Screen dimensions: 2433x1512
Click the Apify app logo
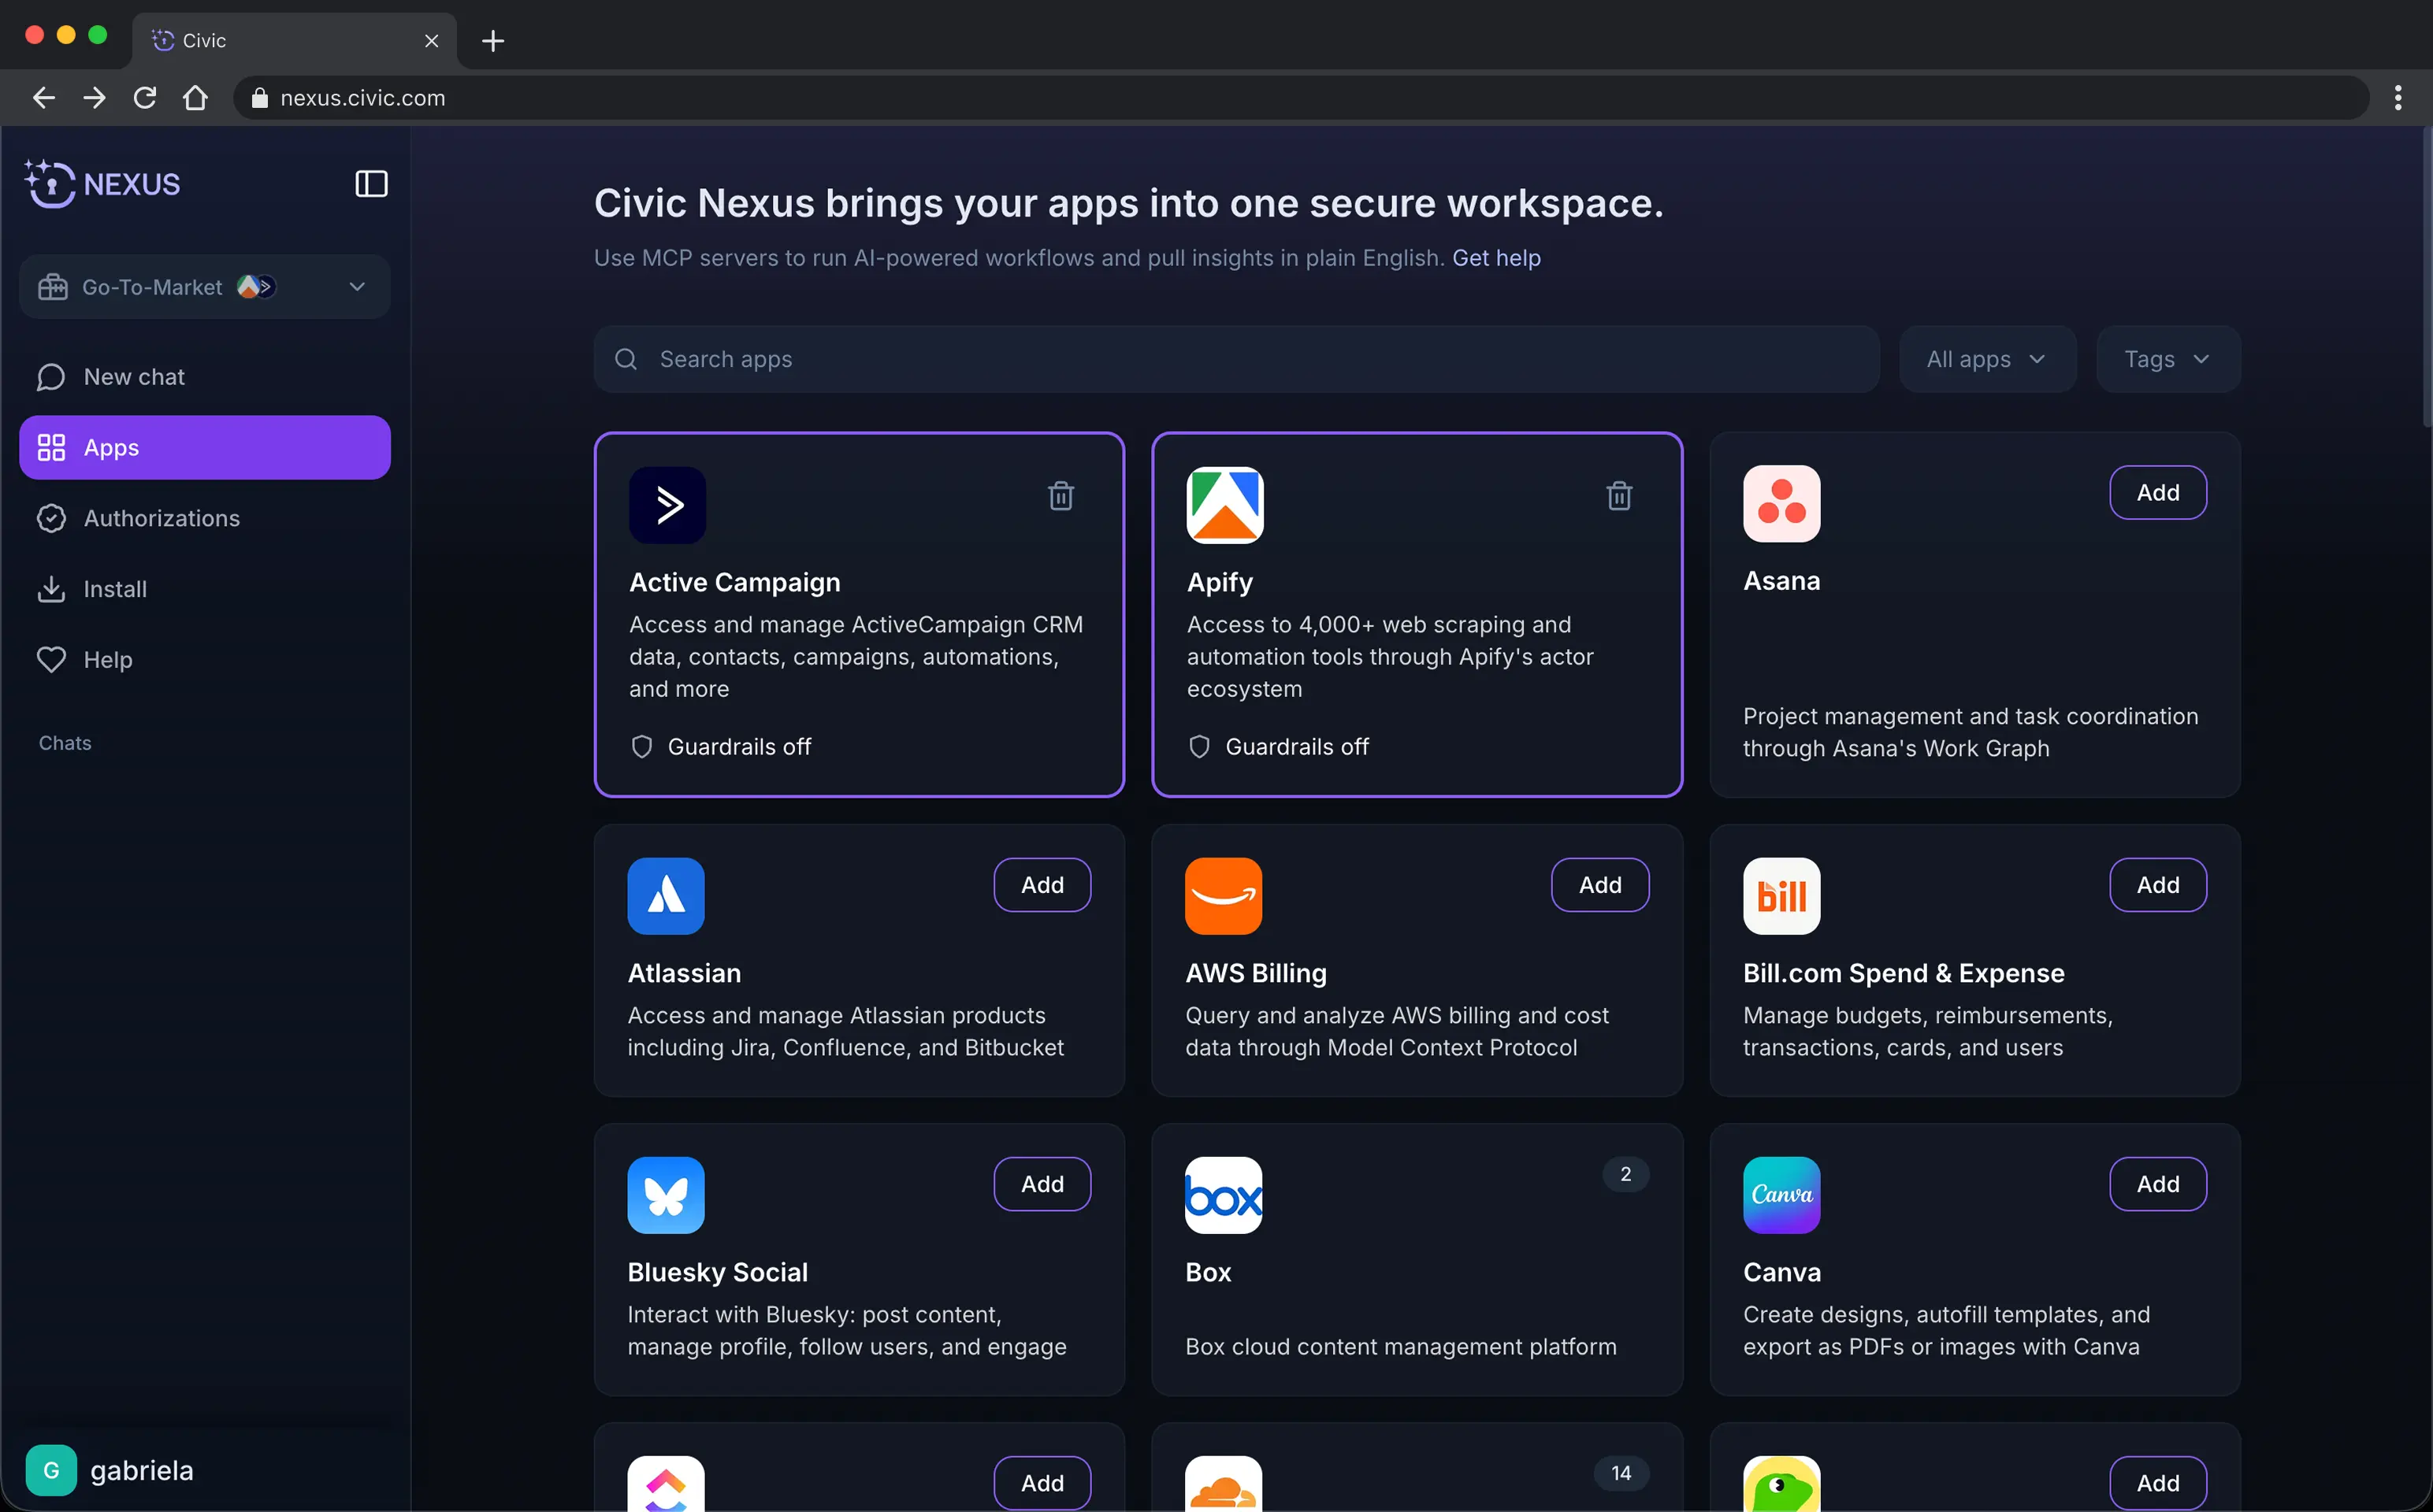1224,505
